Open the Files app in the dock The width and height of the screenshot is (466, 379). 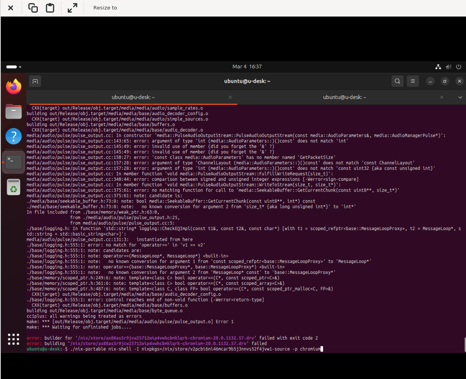pos(14,111)
